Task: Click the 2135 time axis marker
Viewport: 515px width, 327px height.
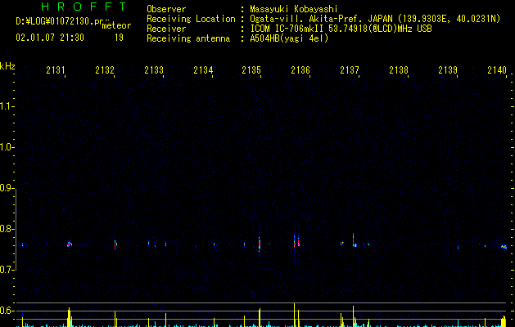Action: 251,69
